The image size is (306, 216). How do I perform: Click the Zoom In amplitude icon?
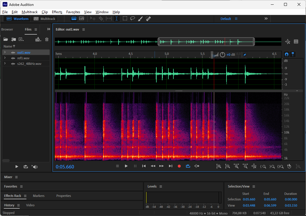click(x=219, y=166)
